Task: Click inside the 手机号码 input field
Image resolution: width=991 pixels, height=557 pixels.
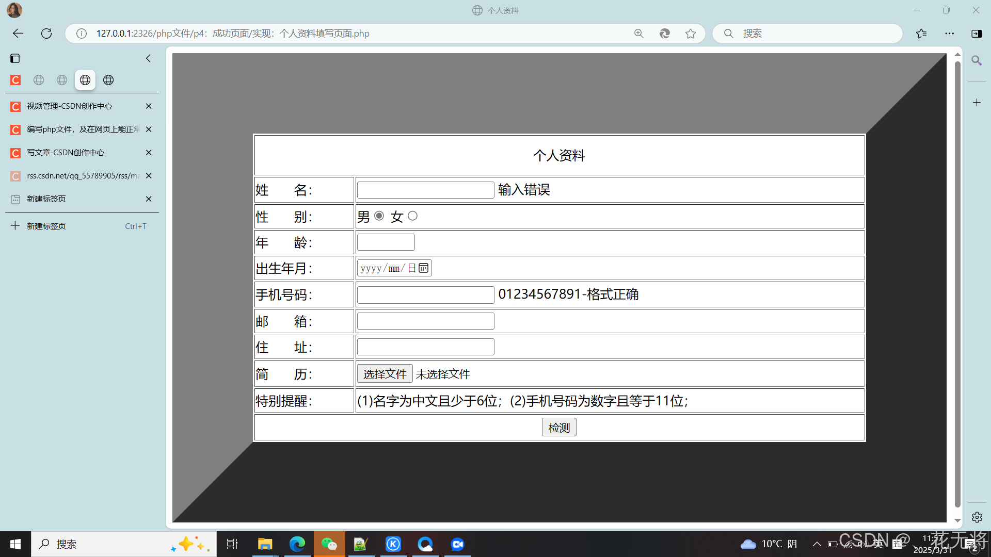Action: tap(425, 294)
